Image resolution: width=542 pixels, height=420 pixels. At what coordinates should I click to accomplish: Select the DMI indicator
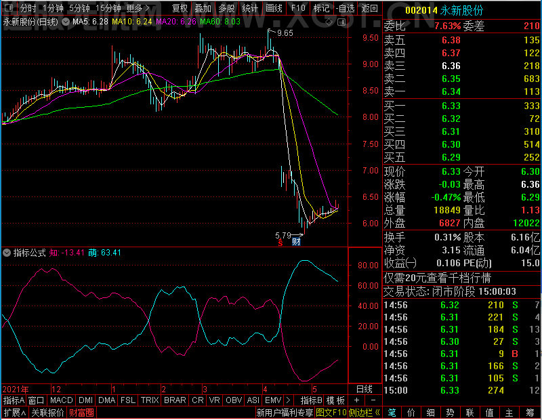coord(86,400)
